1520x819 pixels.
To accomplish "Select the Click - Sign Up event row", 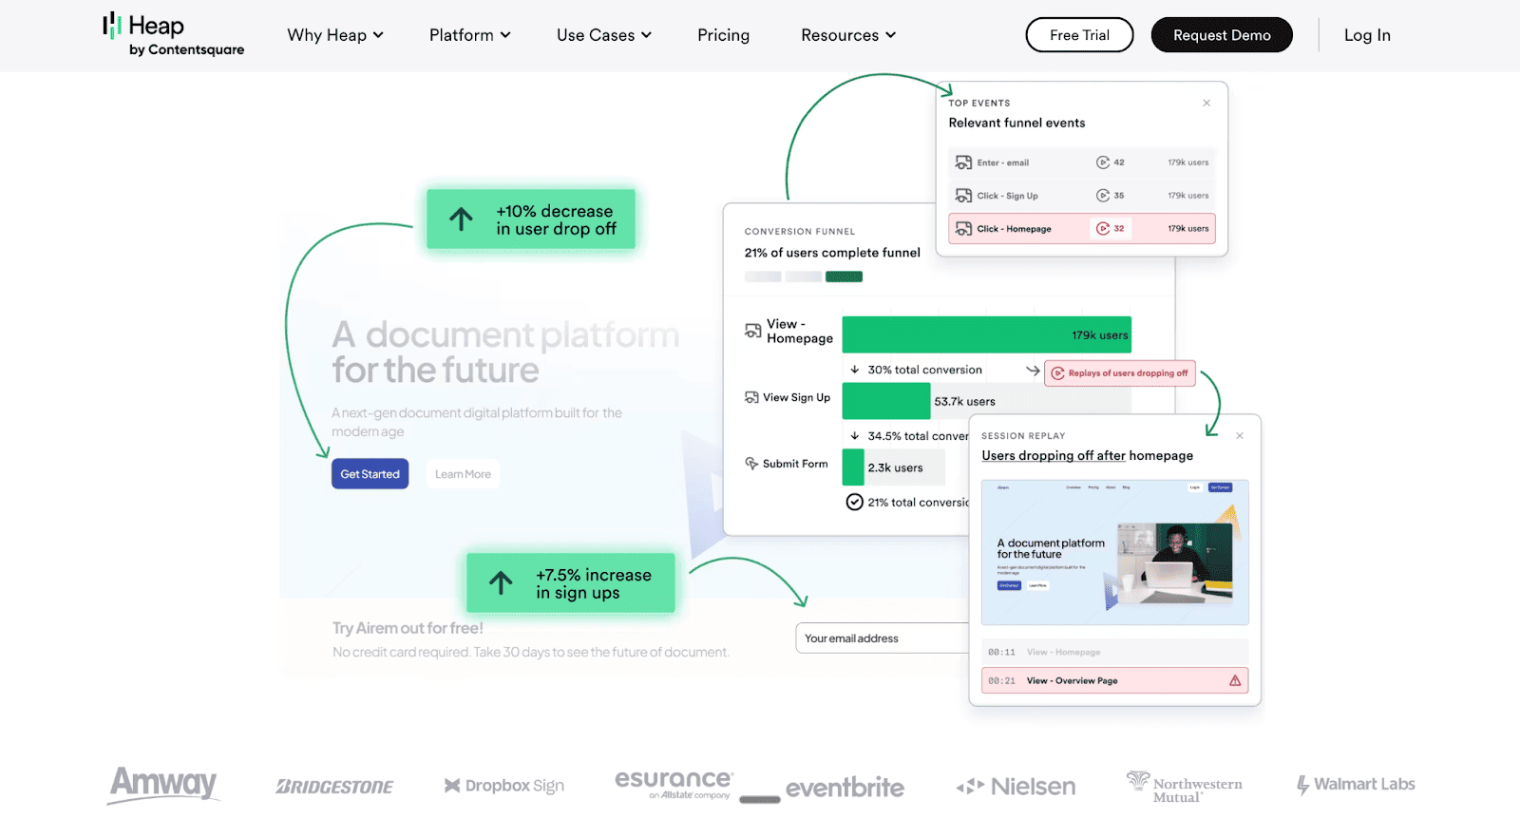I will [1082, 196].
